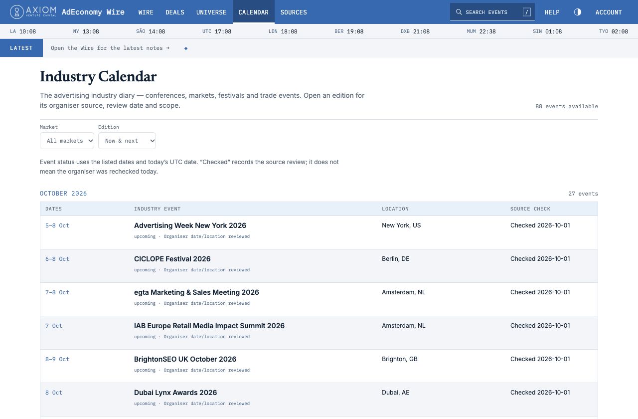Open the Edition dropdown showing Now & next

(127, 141)
